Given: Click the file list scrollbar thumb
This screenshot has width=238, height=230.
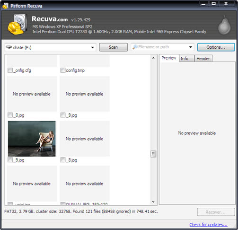Looking at the screenshot, I should pos(153,154).
